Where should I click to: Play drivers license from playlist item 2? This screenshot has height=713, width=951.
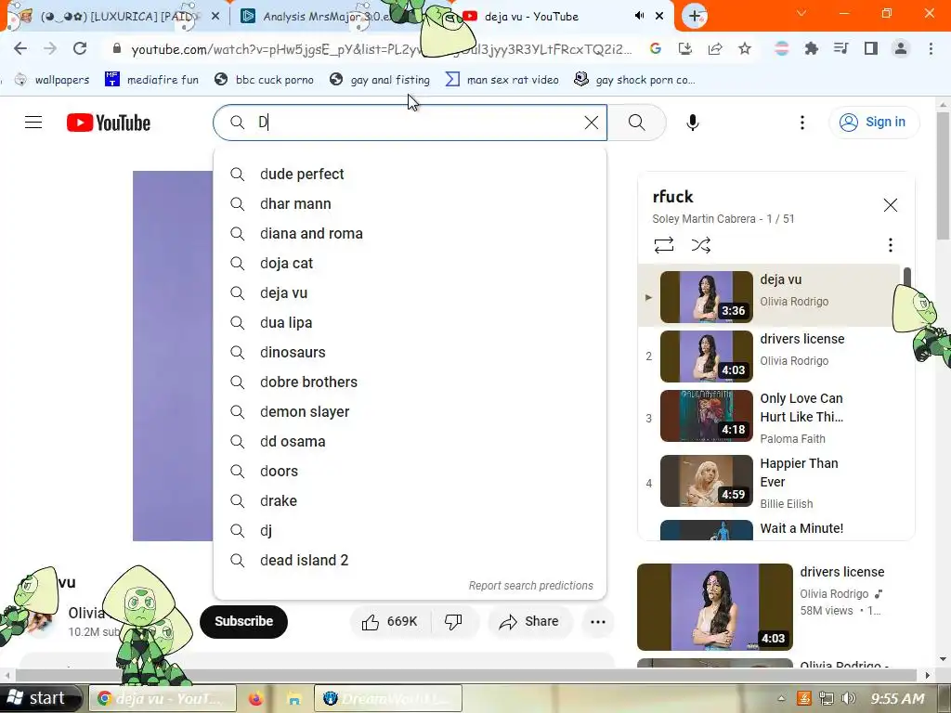click(x=770, y=356)
